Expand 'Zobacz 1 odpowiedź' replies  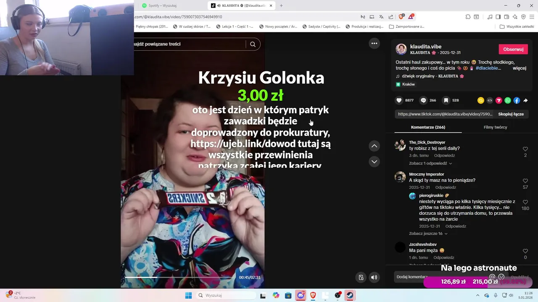[x=430, y=163]
